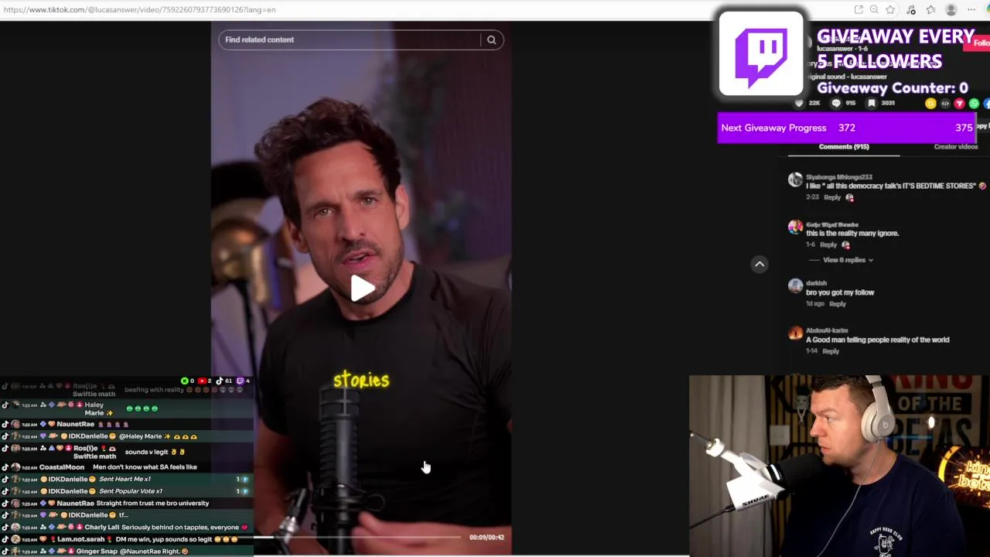Bookmark page with the star icon

890,9
